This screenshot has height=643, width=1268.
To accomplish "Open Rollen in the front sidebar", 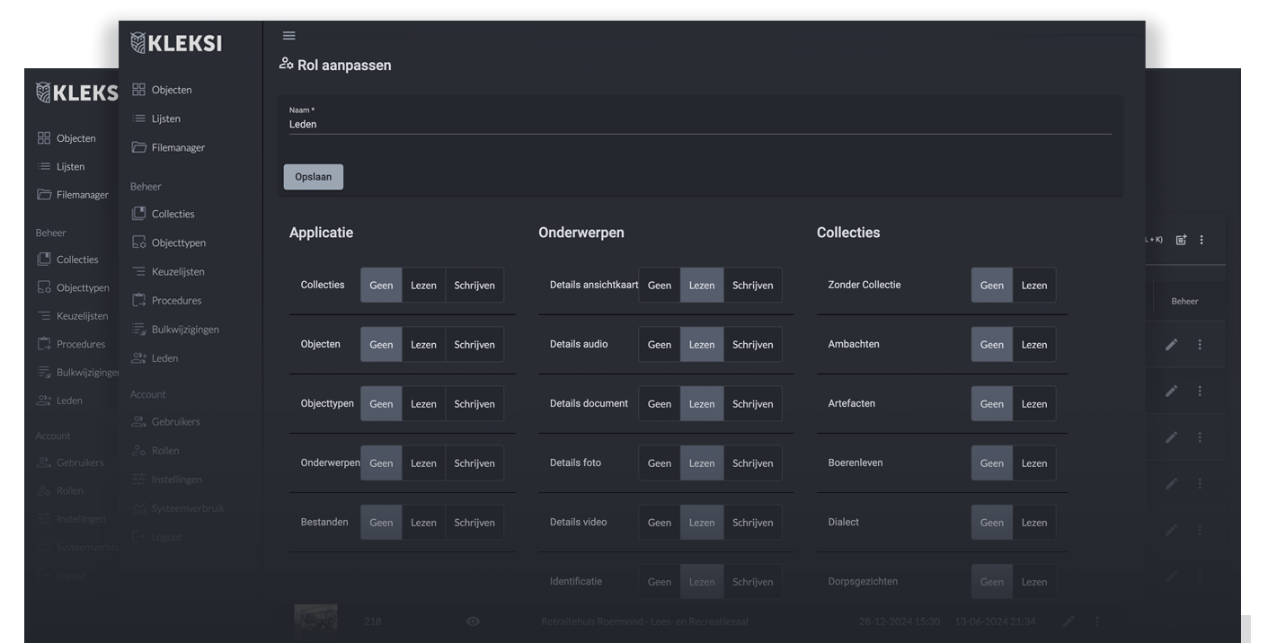I will click(x=165, y=451).
